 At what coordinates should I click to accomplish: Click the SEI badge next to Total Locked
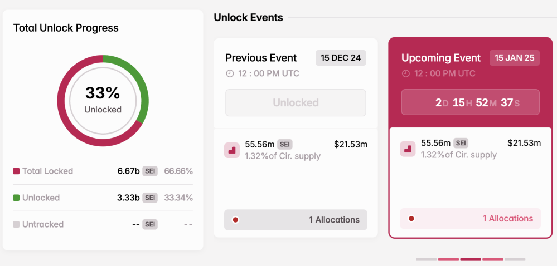(x=150, y=171)
